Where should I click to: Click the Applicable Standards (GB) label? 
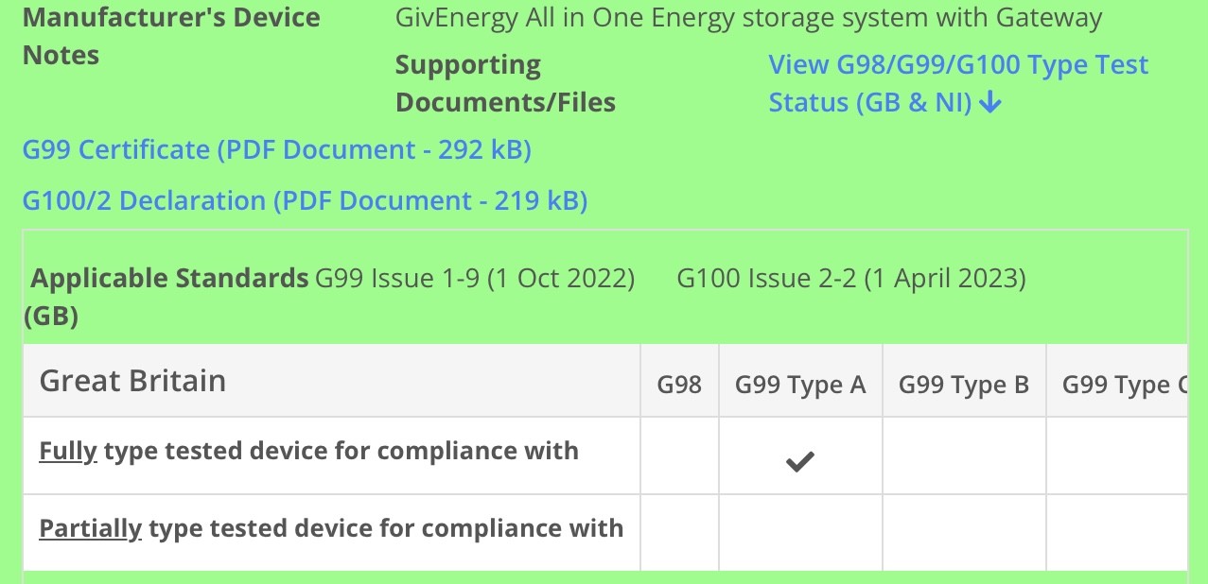(x=166, y=297)
